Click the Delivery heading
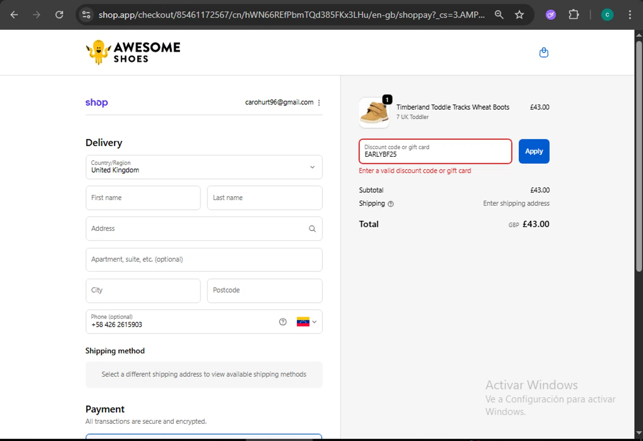643x441 pixels. coord(104,143)
